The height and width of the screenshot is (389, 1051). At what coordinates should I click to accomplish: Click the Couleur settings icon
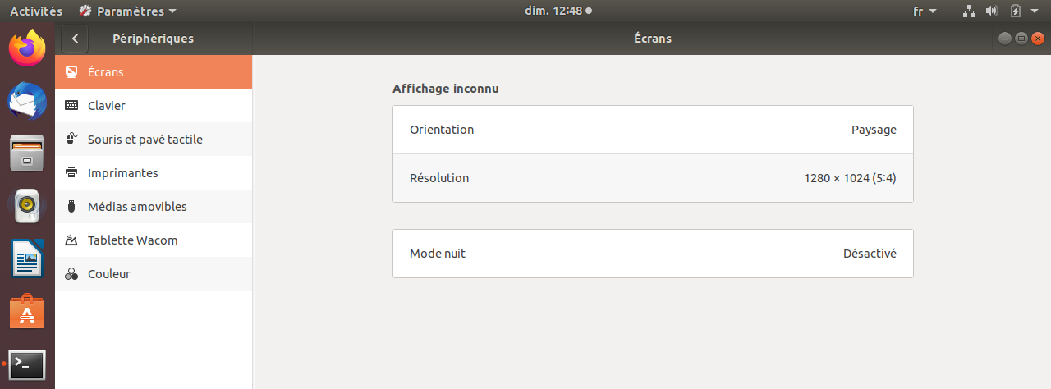point(71,274)
